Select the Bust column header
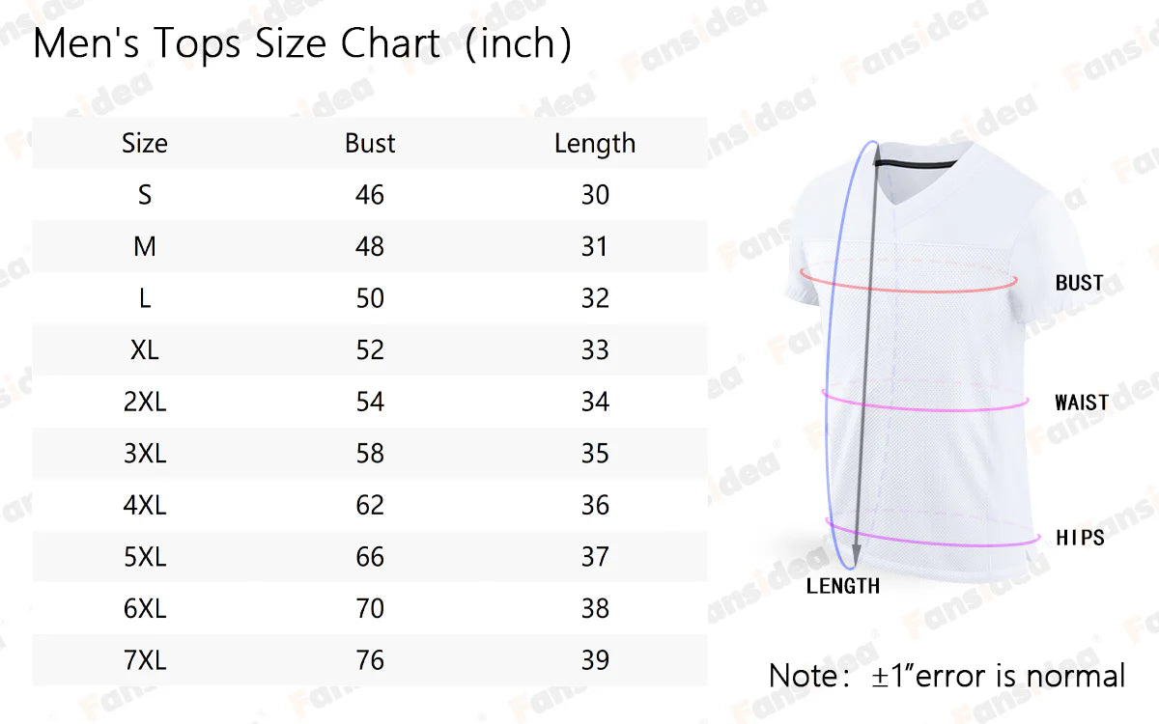Viewport: 1159px width, 724px height. pos(370,143)
